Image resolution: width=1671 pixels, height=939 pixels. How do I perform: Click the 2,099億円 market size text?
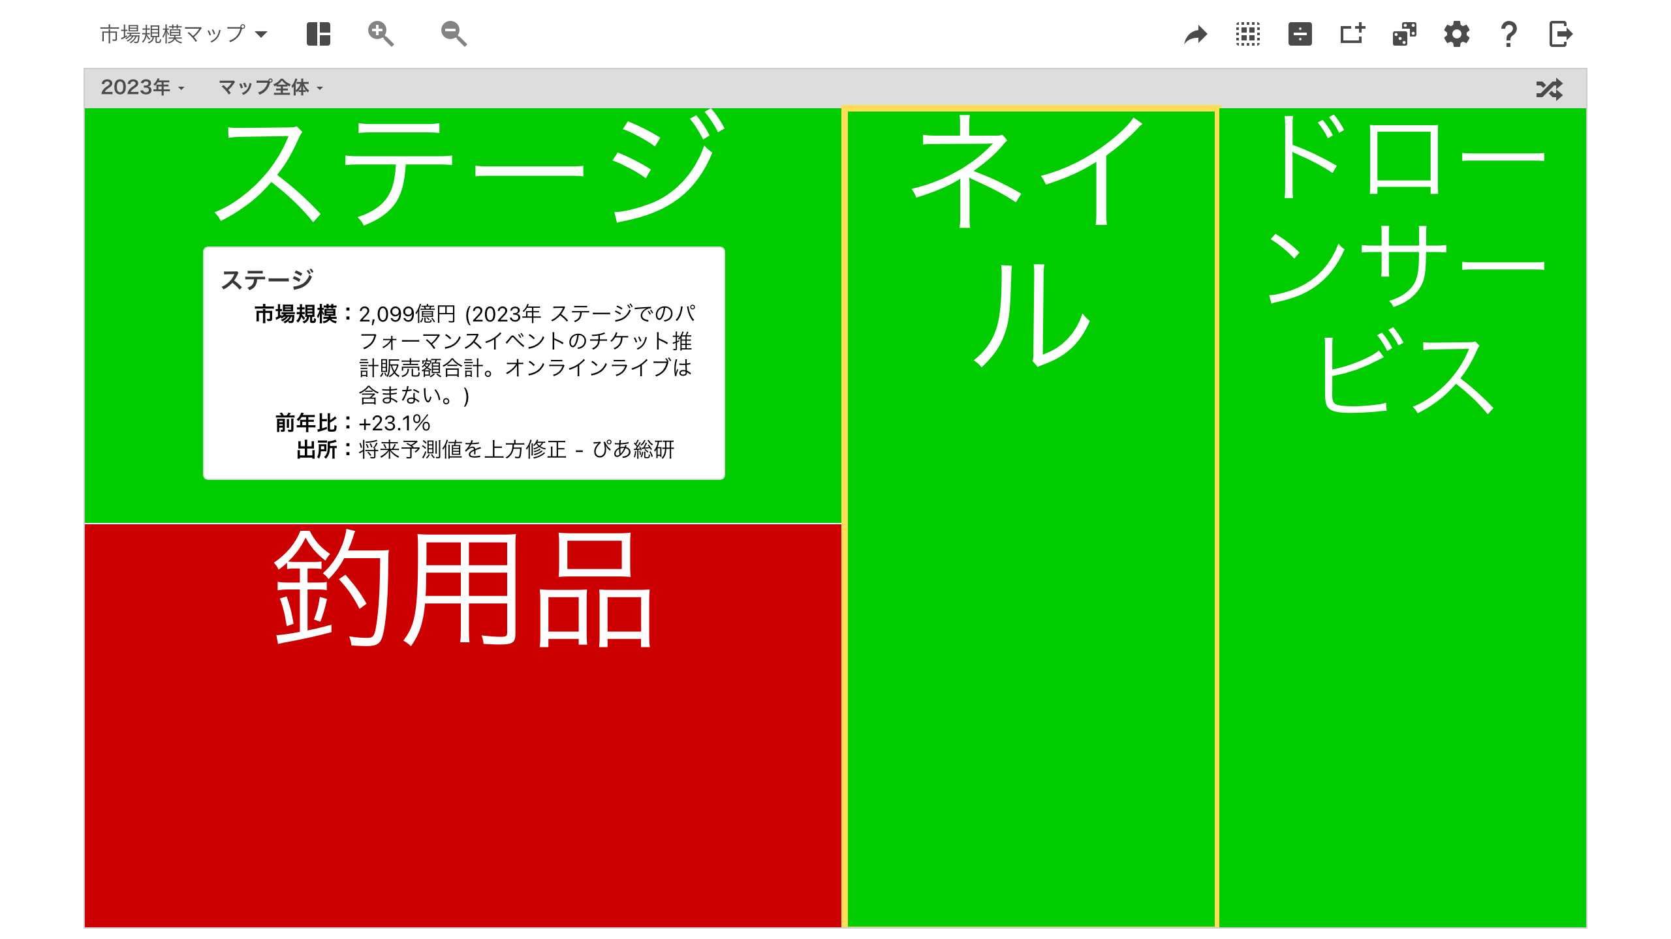[x=407, y=314]
